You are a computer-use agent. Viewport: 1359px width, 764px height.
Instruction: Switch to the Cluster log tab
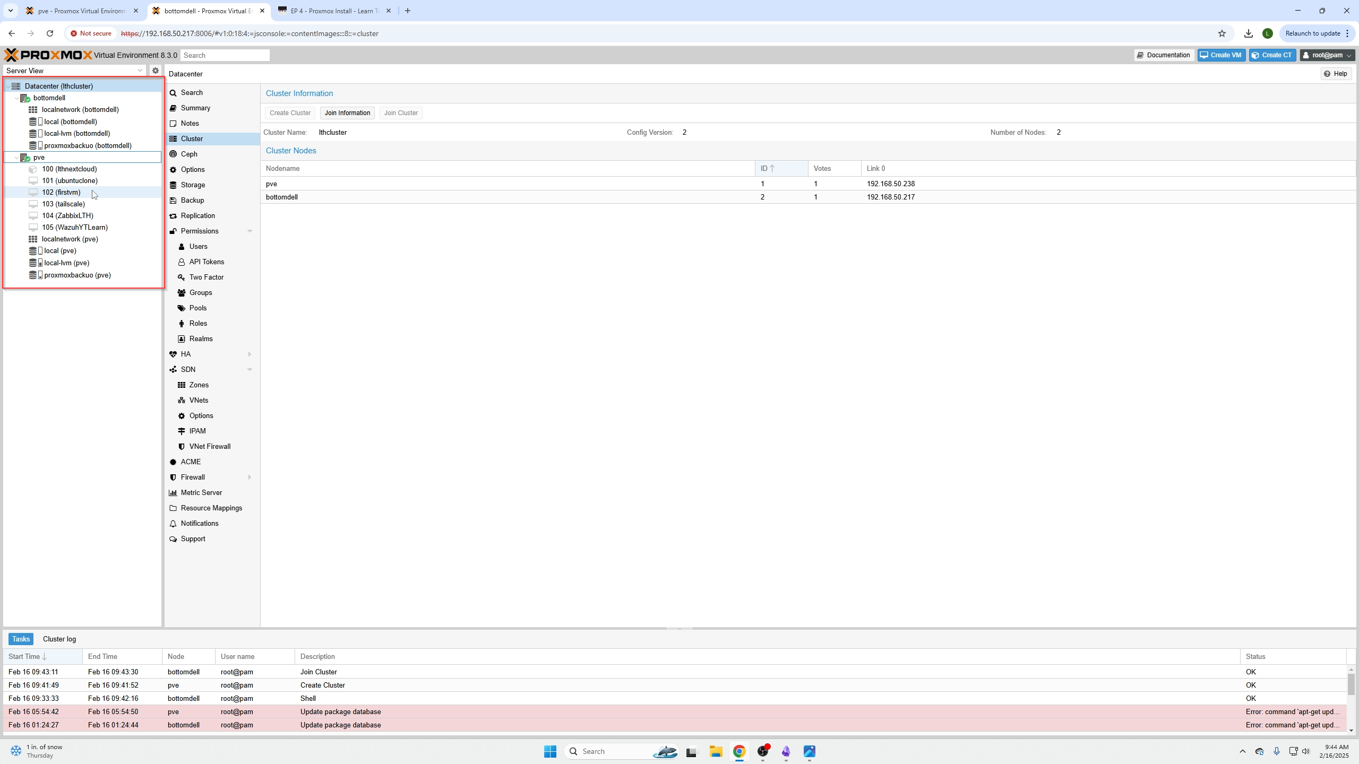coord(59,639)
